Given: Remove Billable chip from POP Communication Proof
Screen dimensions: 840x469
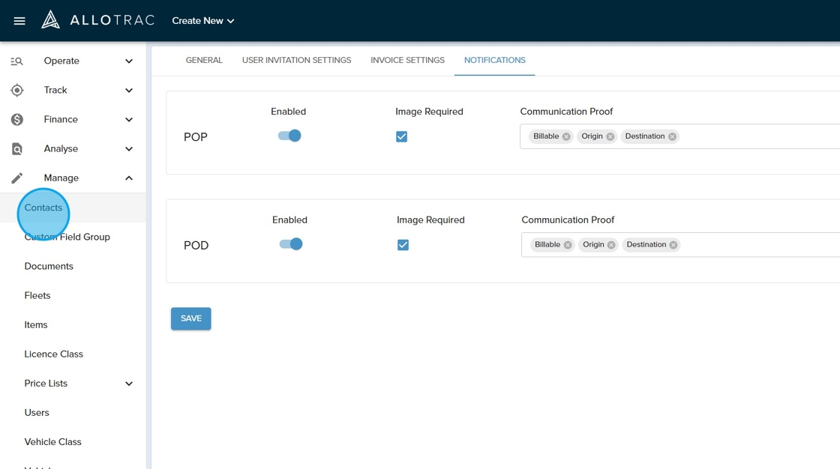Looking at the screenshot, I should pos(566,137).
